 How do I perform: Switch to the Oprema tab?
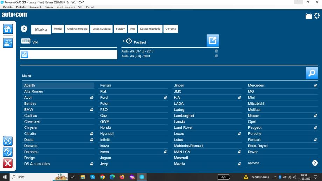pyautogui.click(x=171, y=29)
